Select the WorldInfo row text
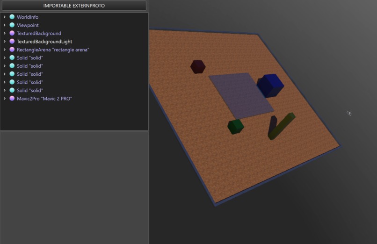This screenshot has width=377, height=244. (x=28, y=17)
